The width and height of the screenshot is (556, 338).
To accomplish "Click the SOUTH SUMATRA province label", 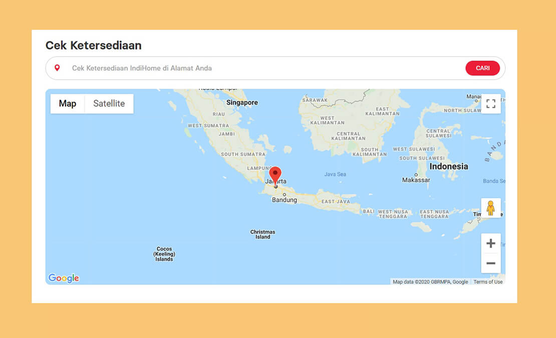I will pyautogui.click(x=243, y=154).
